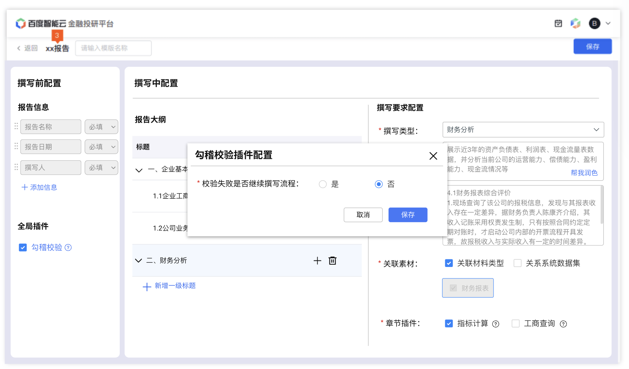This screenshot has width=629, height=369.
Task: Open help icon next to 指标计算
Action: [496, 324]
